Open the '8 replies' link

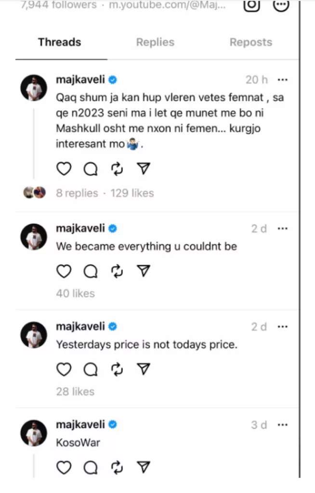[x=77, y=193]
